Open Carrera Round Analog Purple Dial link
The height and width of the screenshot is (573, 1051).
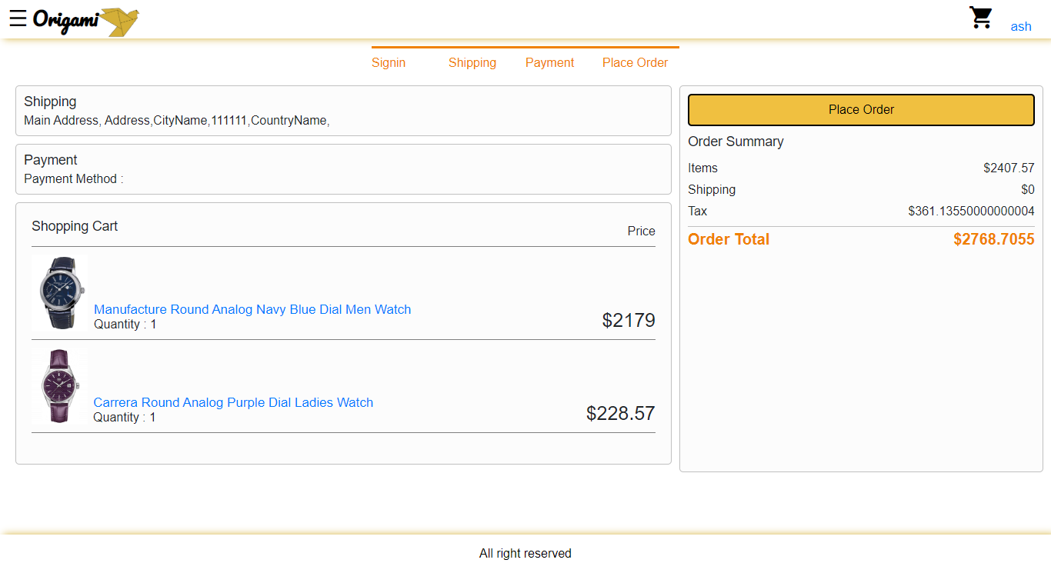(233, 402)
